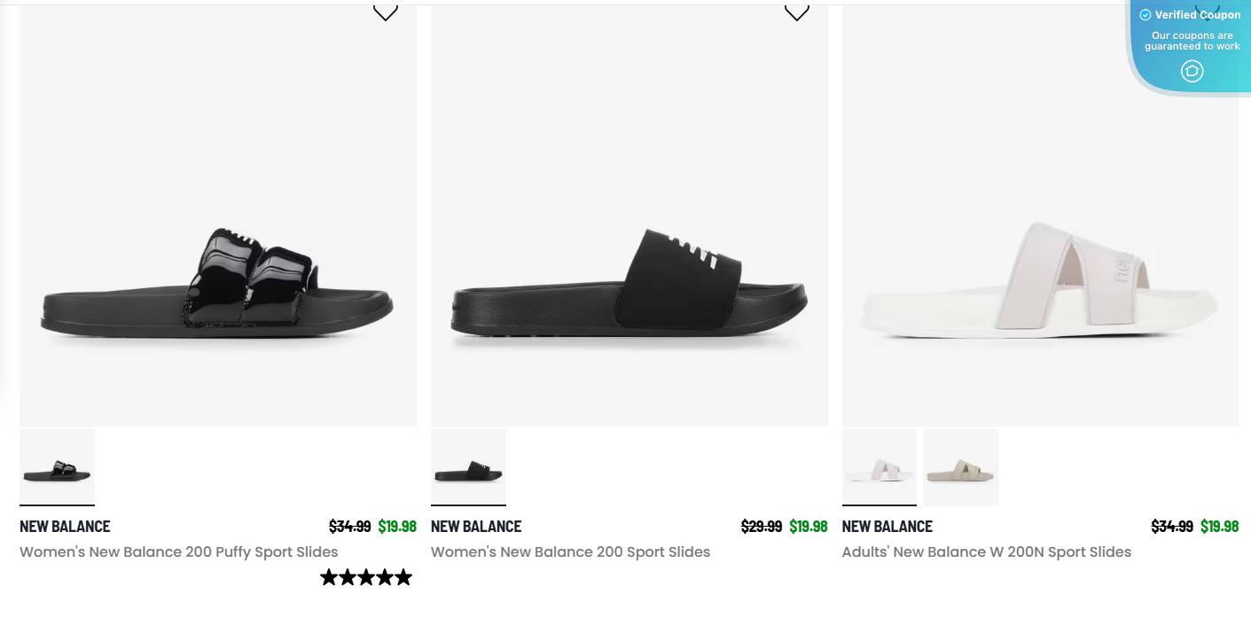
Task: Click the coupons guaranteed to work message
Action: click(1192, 41)
